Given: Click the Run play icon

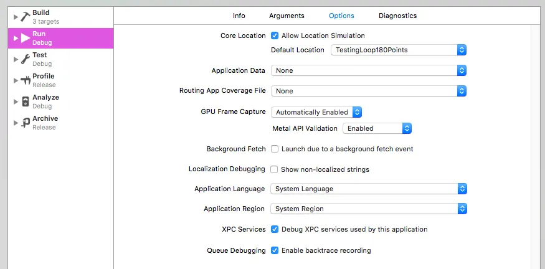Looking at the screenshot, I should click(26, 38).
